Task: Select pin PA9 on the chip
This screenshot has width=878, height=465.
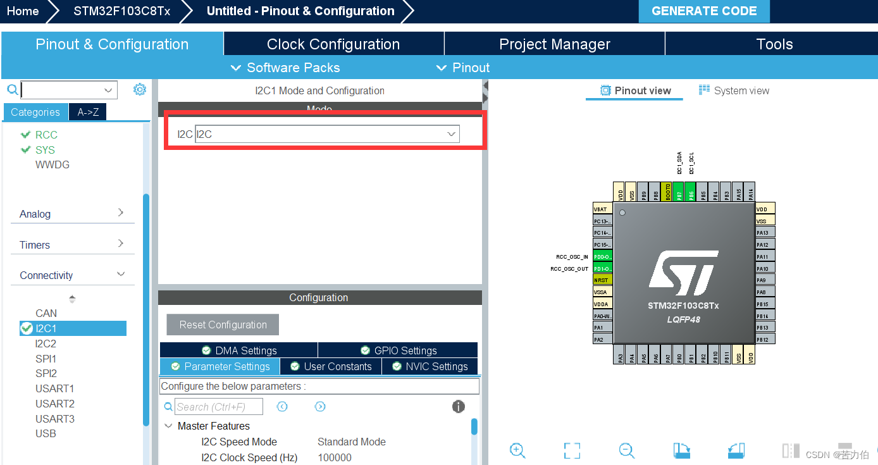Action: [765, 280]
